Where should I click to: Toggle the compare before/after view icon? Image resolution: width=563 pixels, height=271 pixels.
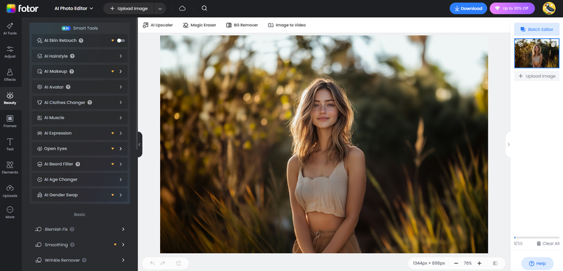pos(495,263)
